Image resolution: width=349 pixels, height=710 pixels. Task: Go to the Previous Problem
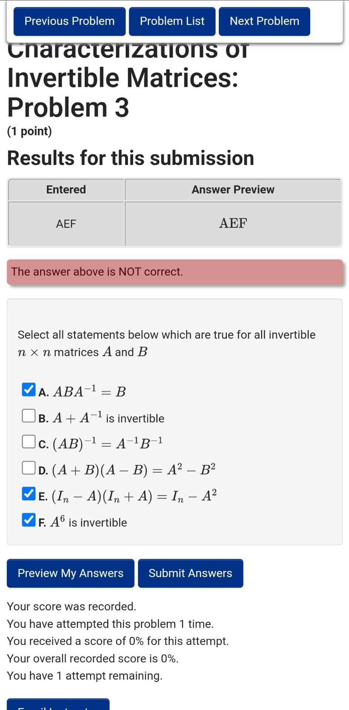click(69, 21)
